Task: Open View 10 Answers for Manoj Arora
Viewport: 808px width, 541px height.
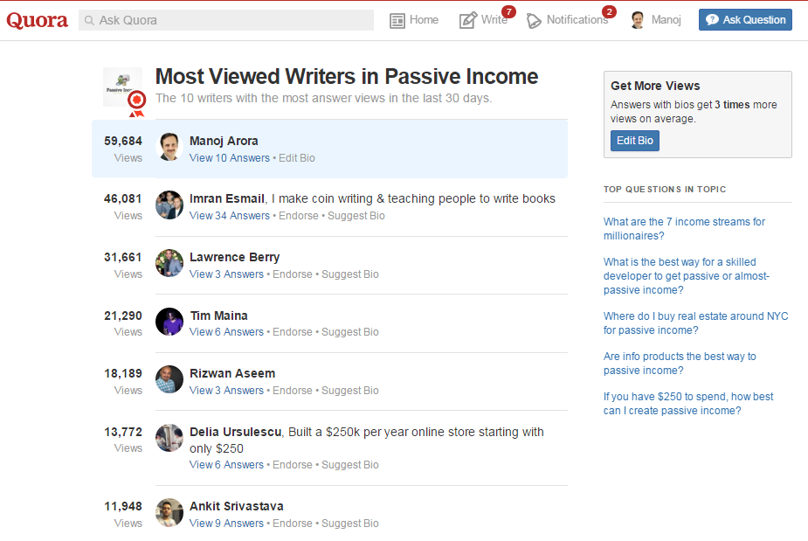Action: 230,158
